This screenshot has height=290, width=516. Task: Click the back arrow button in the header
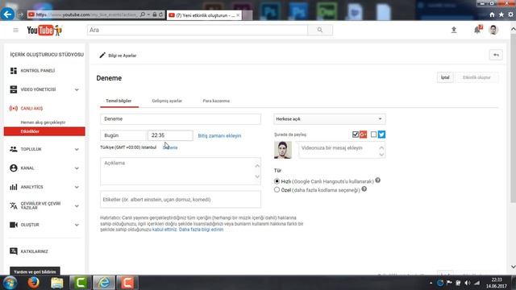496,55
